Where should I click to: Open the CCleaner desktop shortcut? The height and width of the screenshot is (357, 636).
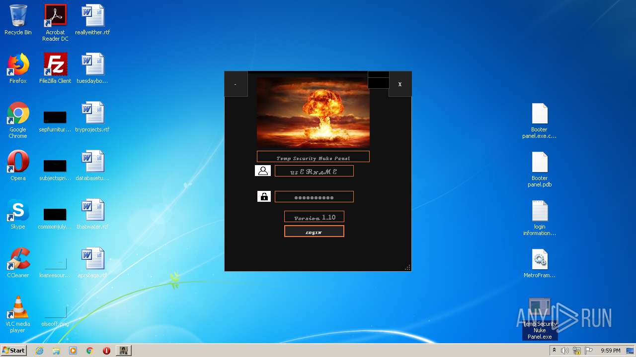click(x=18, y=263)
